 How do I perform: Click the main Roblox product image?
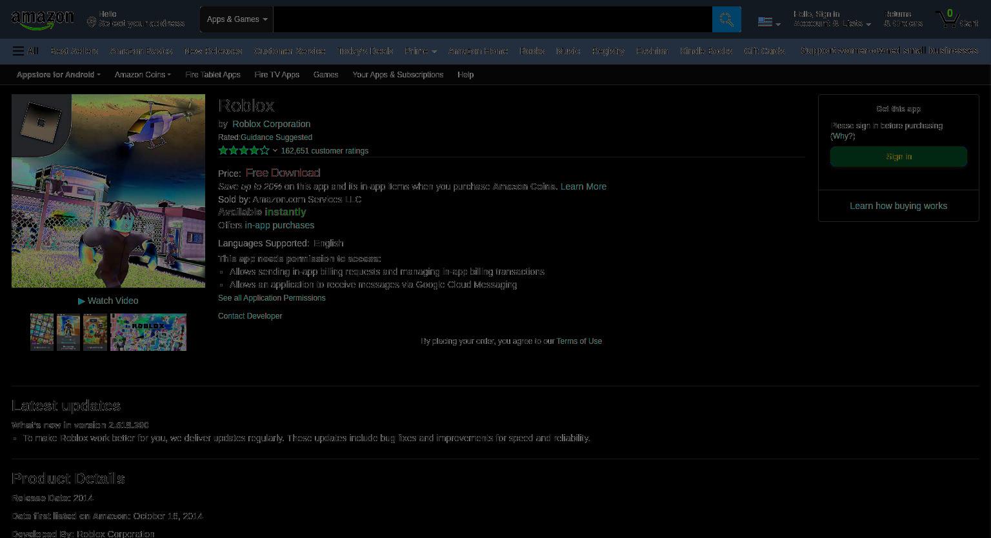point(108,191)
